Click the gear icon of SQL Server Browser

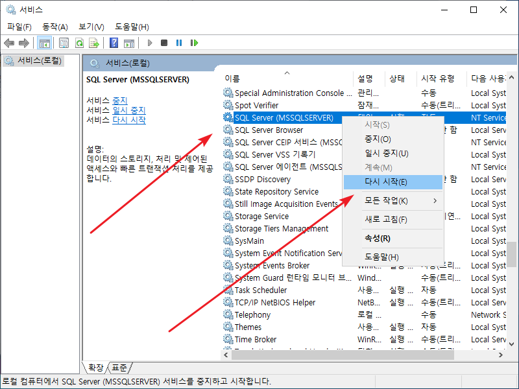228,130
